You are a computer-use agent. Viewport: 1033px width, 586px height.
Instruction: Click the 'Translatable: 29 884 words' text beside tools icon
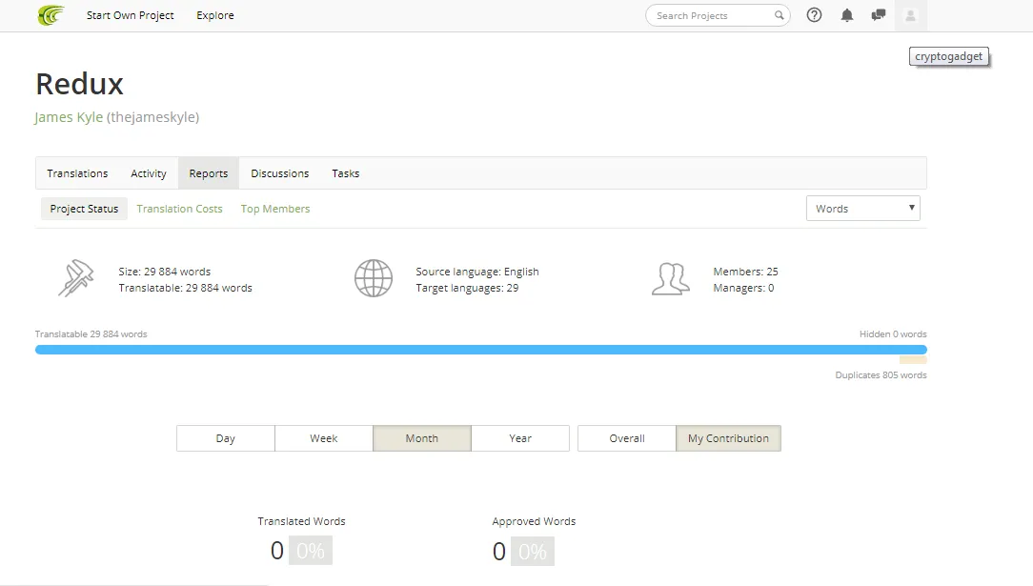tap(185, 288)
